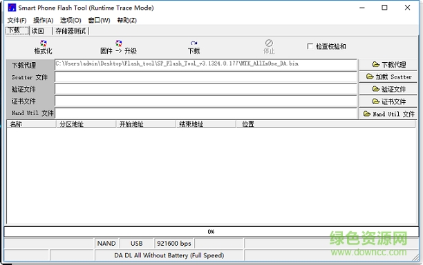
Task: Switch to the 读回 tab
Action: pyautogui.click(x=41, y=31)
